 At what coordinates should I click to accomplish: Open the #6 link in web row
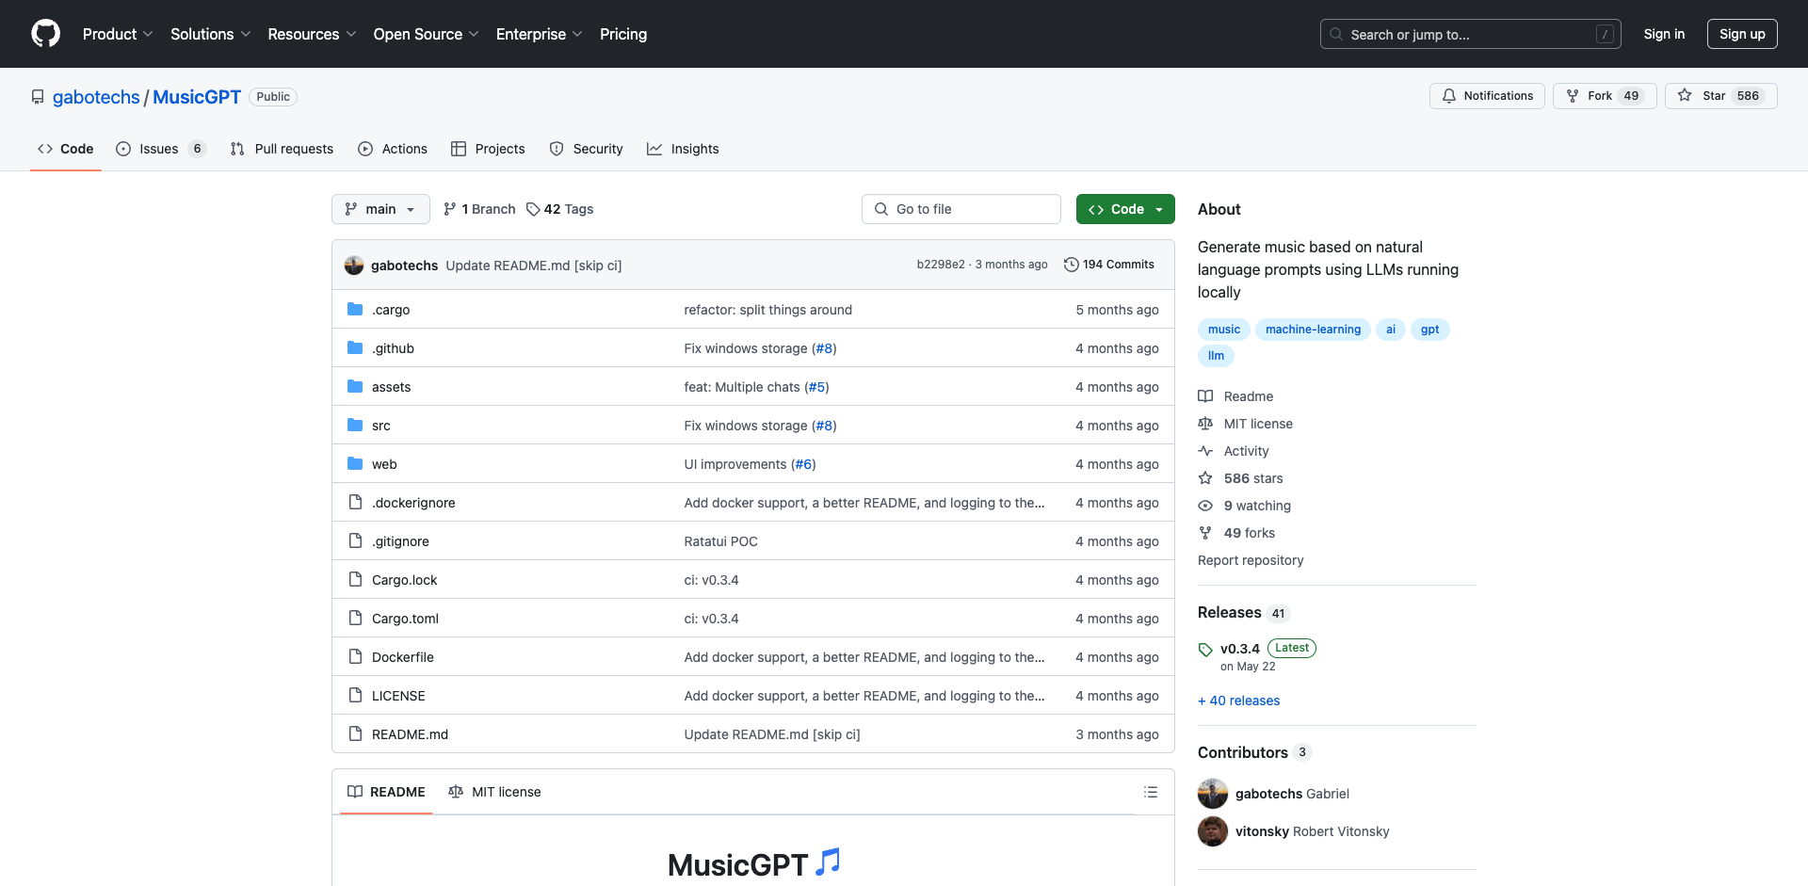[x=803, y=464]
